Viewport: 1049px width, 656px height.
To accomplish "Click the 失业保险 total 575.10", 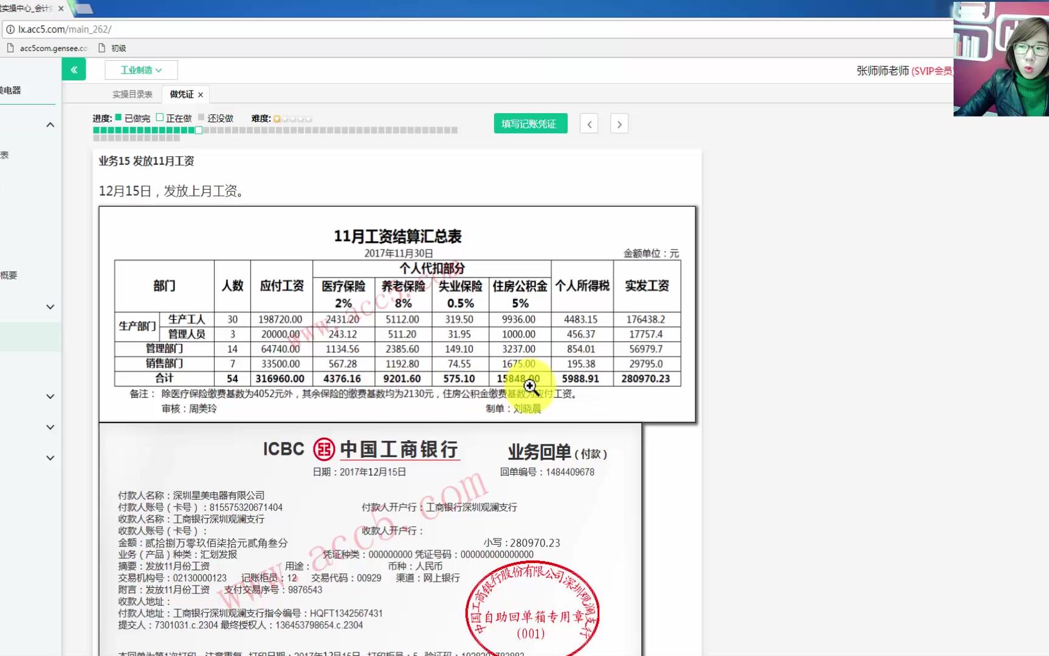I will click(x=459, y=379).
